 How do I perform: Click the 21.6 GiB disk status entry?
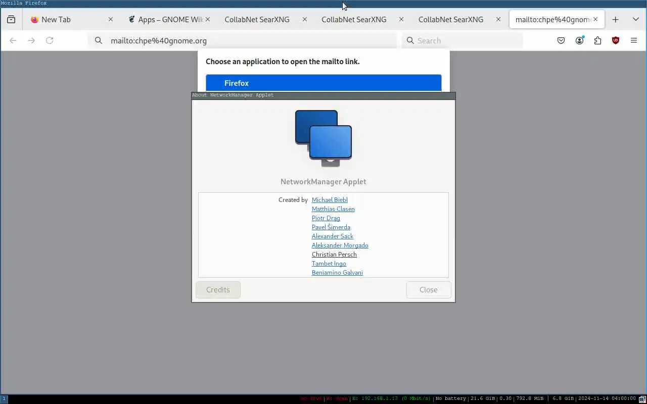click(483, 399)
